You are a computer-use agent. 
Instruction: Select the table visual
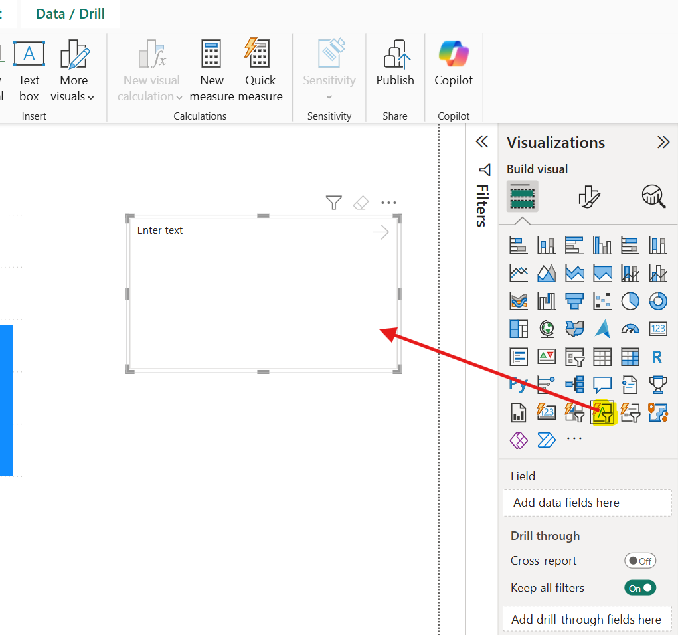(602, 357)
